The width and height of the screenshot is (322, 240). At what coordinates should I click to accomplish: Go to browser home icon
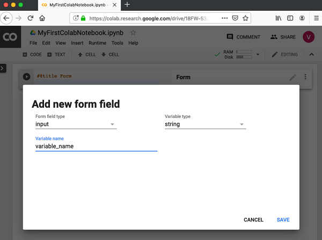(42, 18)
